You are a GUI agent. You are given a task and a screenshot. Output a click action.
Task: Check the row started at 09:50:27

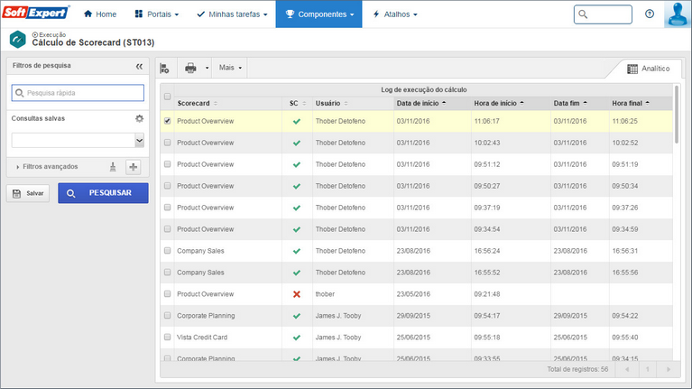click(167, 186)
